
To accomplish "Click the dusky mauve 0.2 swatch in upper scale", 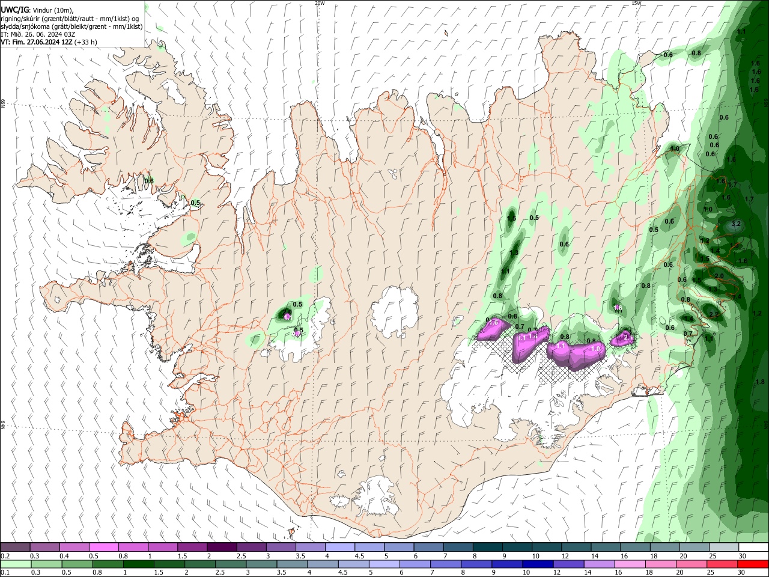I will coord(15,548).
